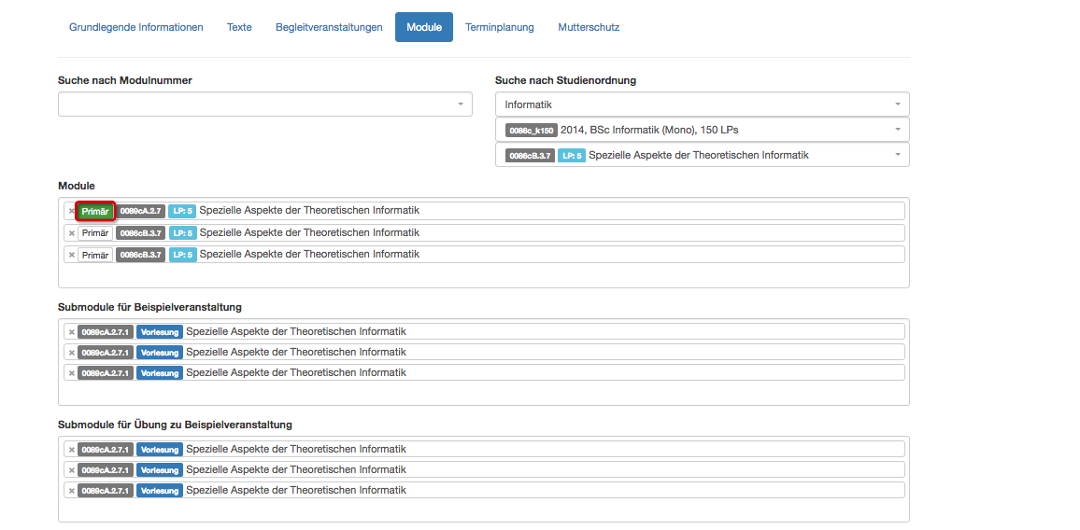Set last module row as Primär
The height and width of the screenshot is (530, 1080).
(x=95, y=255)
